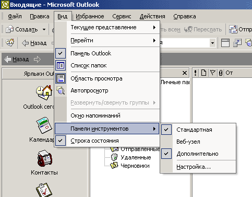Click the Область просмотра menu icon
Viewport: 252px width, 197px height.
61,78
